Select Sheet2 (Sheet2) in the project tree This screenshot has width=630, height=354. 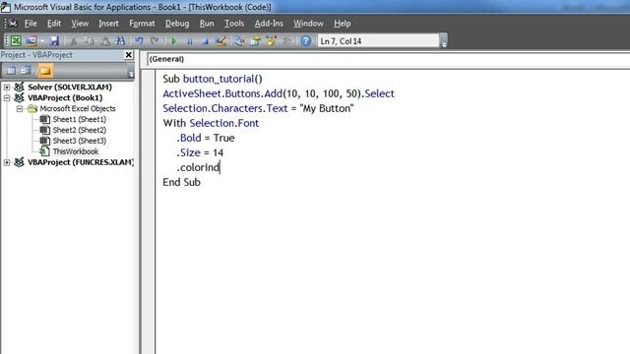click(x=79, y=130)
